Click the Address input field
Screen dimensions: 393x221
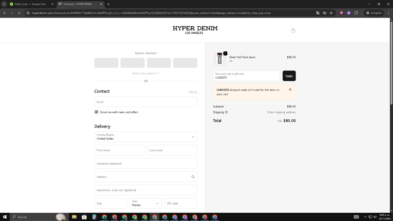click(146, 177)
